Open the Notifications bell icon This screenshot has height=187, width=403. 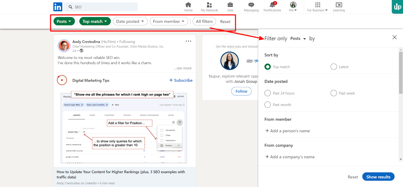pos(273,5)
